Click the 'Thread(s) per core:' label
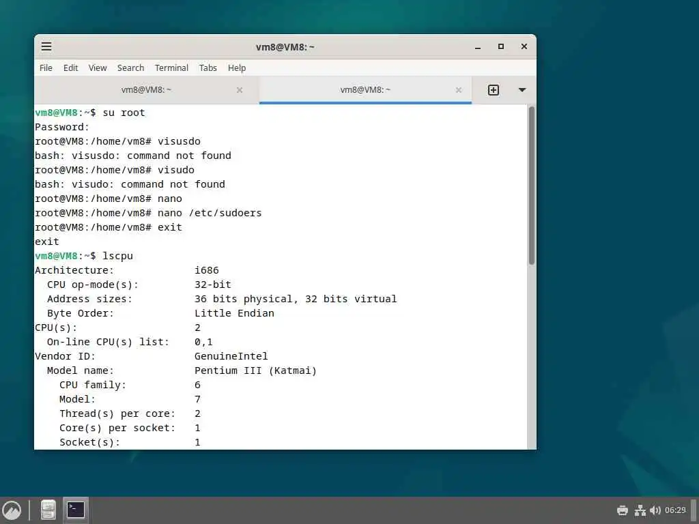This screenshot has height=524, width=699. (x=117, y=413)
